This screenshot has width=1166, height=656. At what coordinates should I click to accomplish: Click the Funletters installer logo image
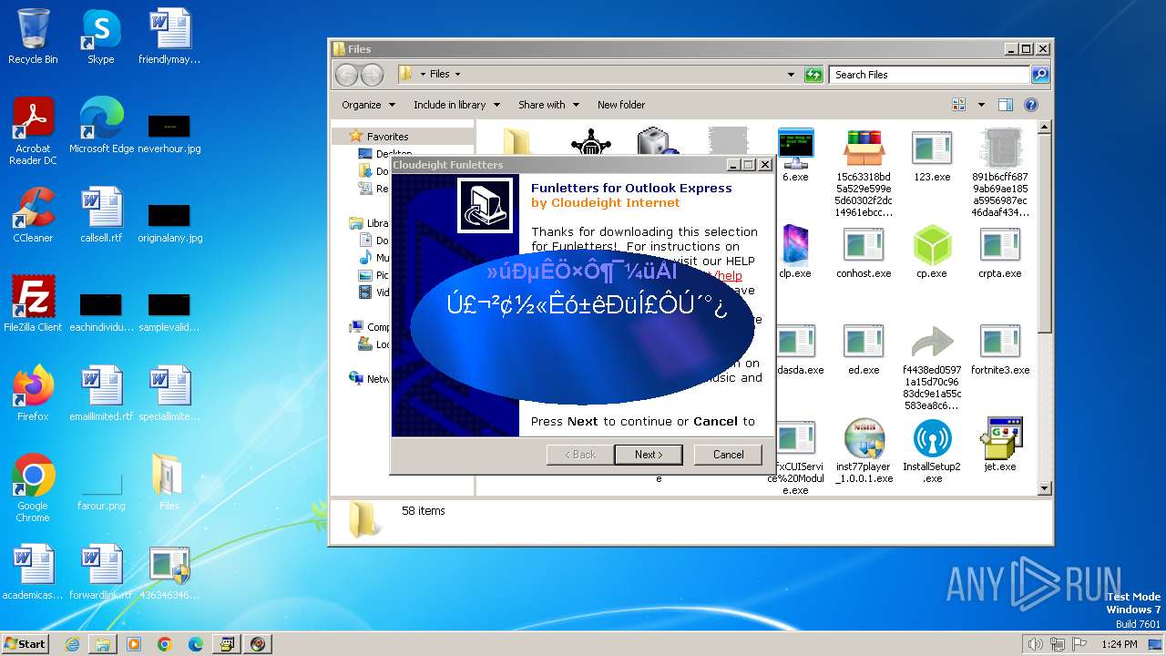point(485,205)
